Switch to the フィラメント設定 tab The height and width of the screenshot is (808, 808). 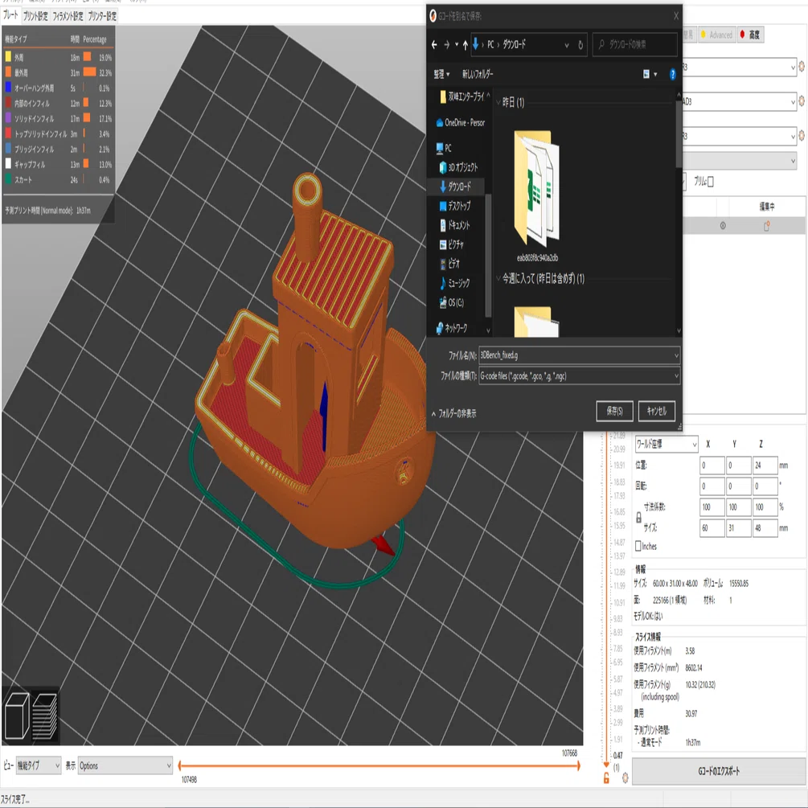coord(68,16)
